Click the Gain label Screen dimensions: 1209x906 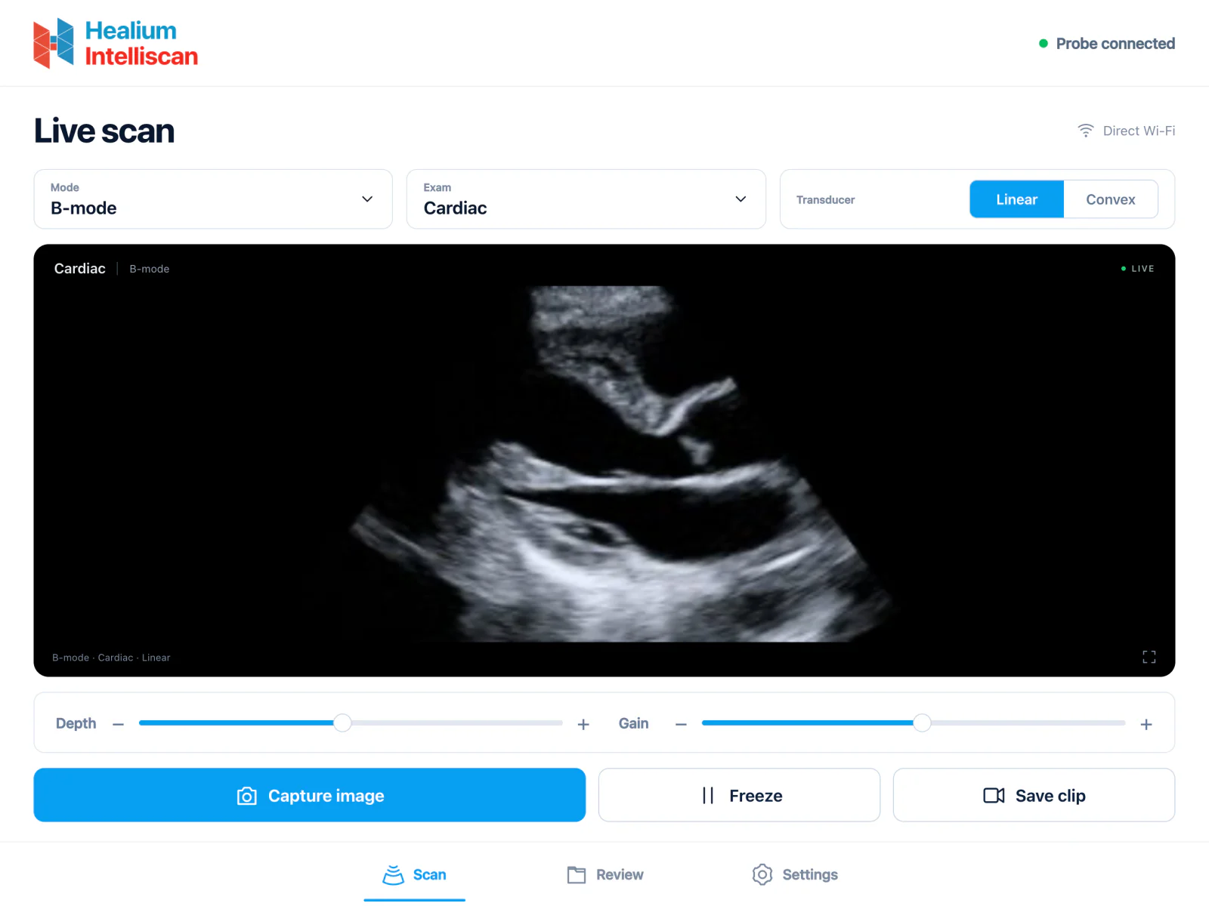pyautogui.click(x=633, y=723)
